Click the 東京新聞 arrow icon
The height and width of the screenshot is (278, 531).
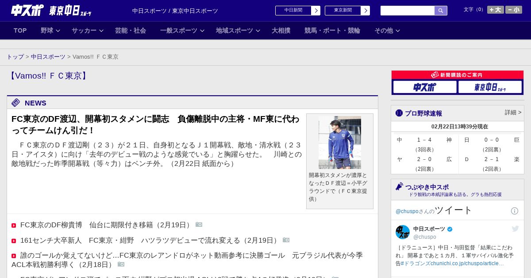point(365,11)
